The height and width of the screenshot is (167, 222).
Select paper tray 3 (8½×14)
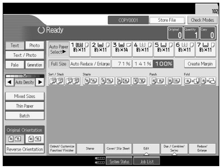click(x=122, y=49)
